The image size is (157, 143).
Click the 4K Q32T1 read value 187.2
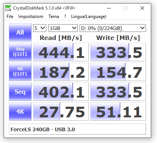61,72
